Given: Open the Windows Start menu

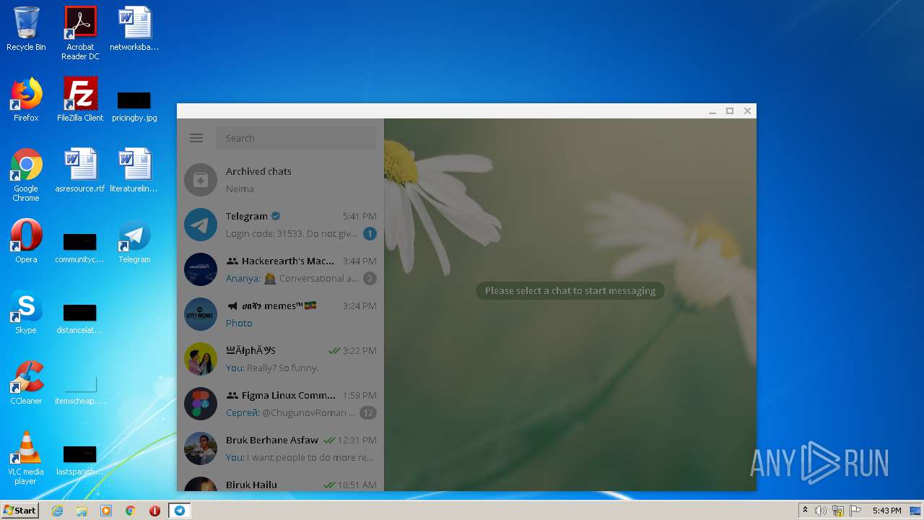Looking at the screenshot, I should (x=20, y=511).
